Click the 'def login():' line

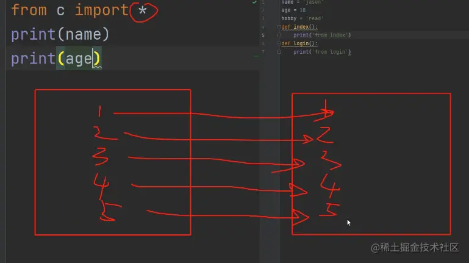pyautogui.click(x=299, y=43)
